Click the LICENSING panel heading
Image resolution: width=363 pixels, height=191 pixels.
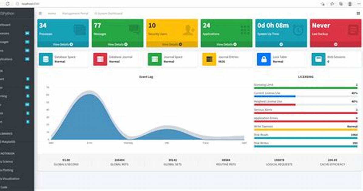[306, 77]
